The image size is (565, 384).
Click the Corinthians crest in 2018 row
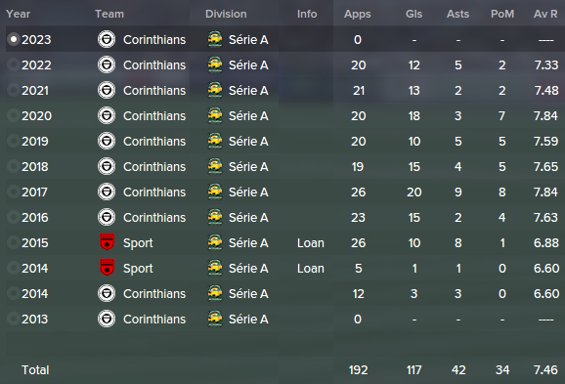[x=107, y=166]
